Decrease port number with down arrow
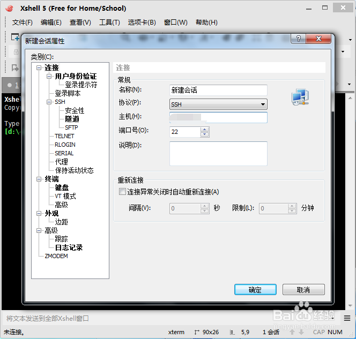 pos(205,134)
